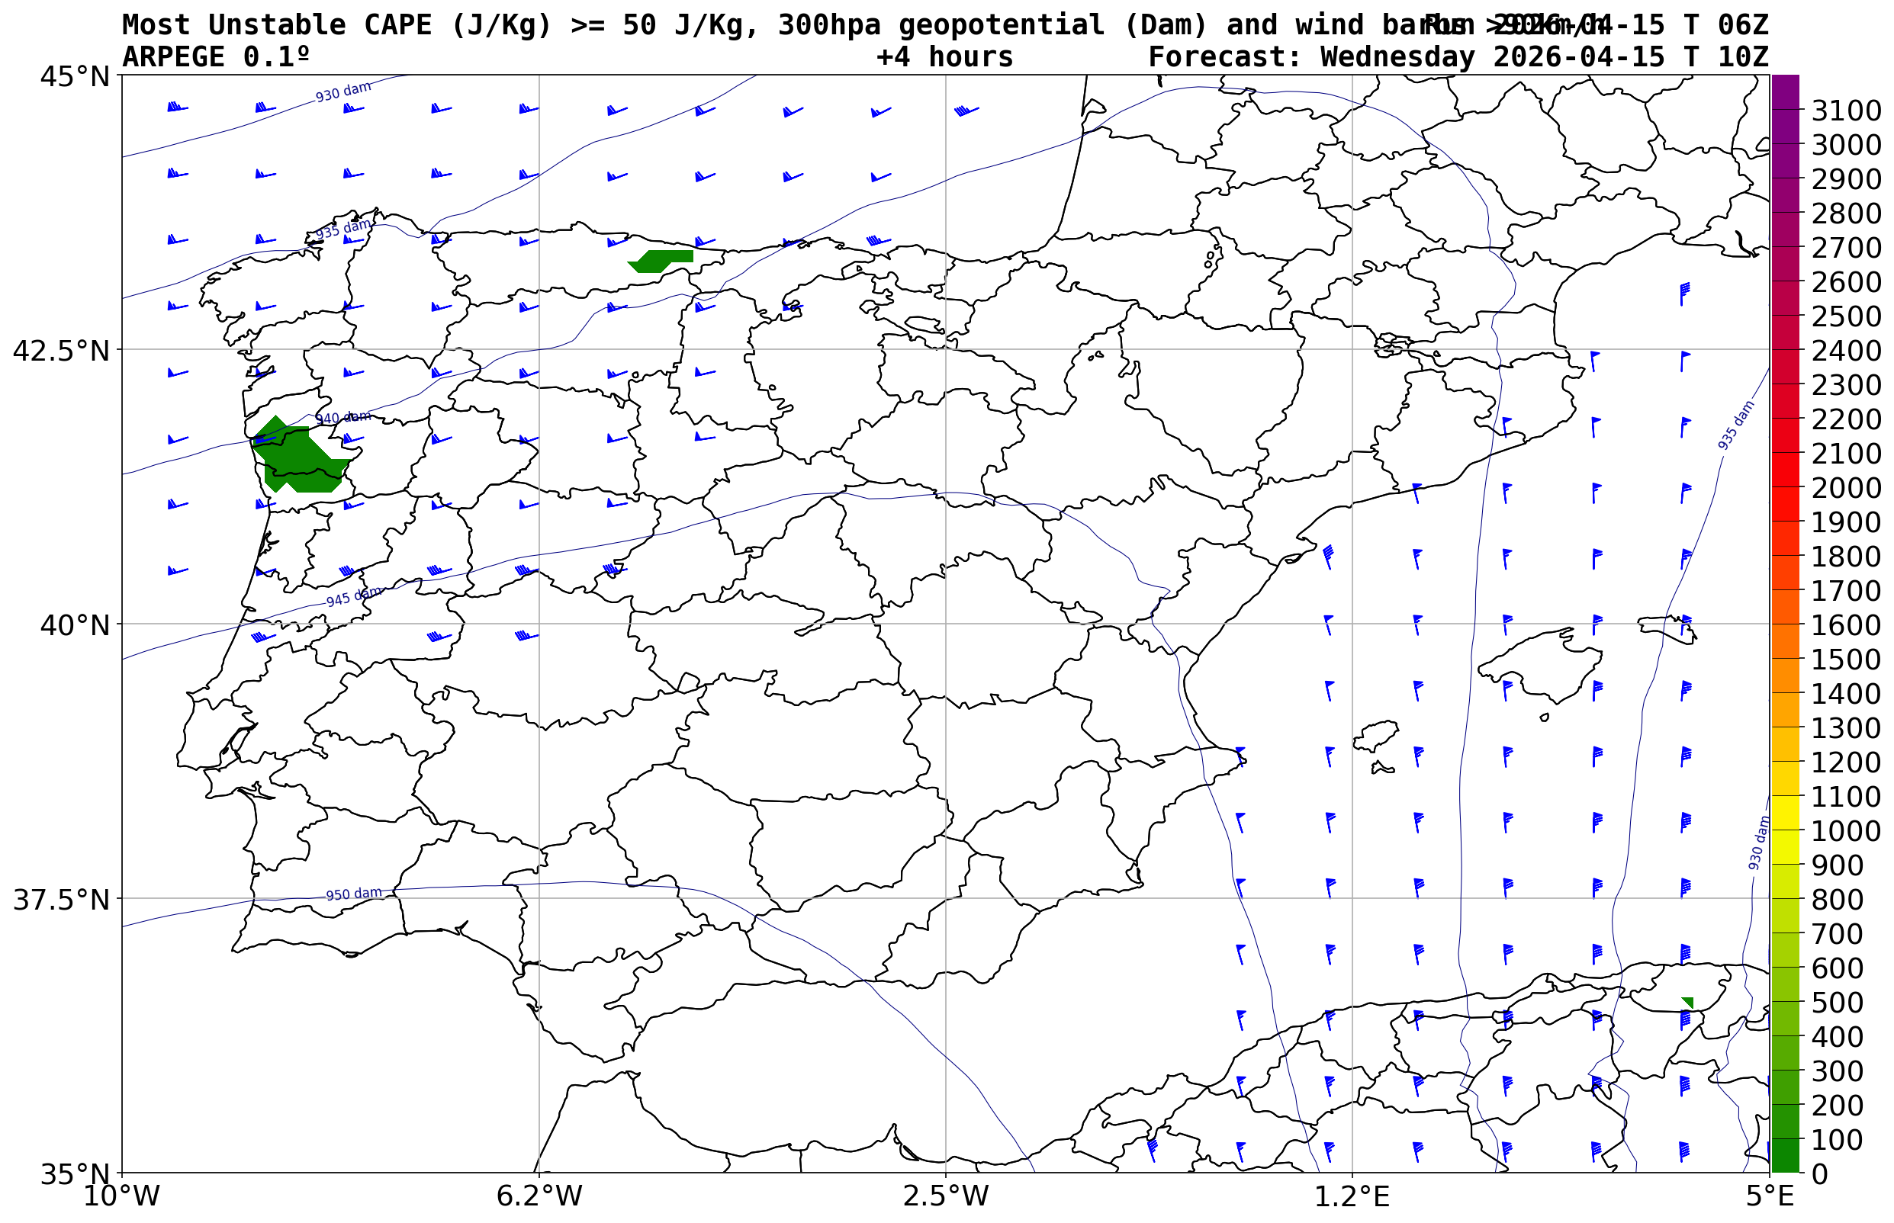The image size is (1894, 1223).
Task: Click the '940 dam' contour label
Action: 343,418
